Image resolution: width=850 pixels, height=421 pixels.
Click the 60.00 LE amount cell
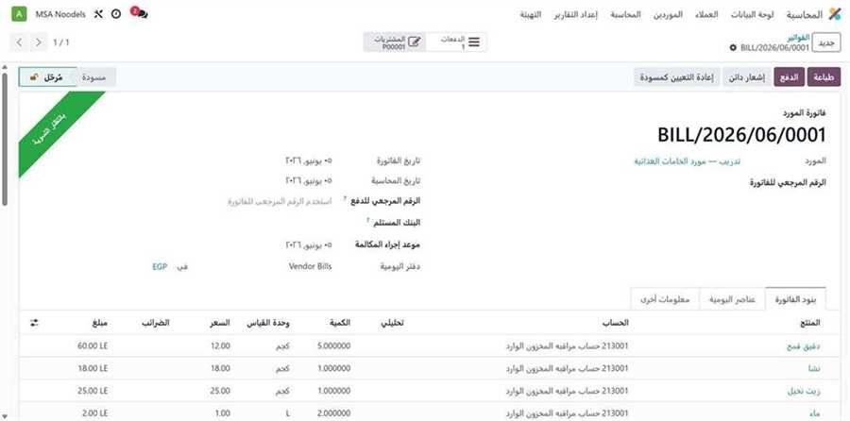tap(93, 345)
